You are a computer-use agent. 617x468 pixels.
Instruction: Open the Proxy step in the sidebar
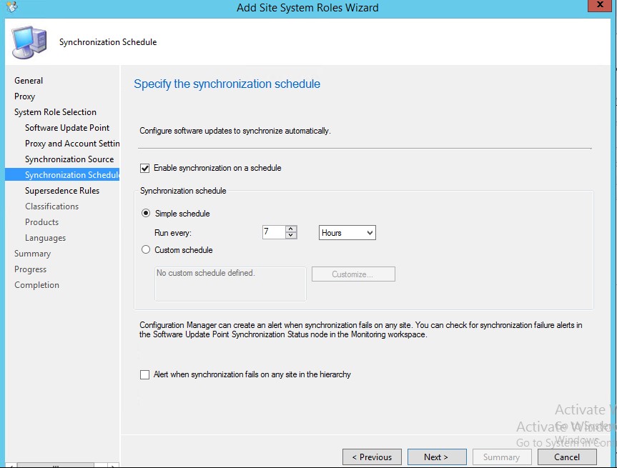25,96
